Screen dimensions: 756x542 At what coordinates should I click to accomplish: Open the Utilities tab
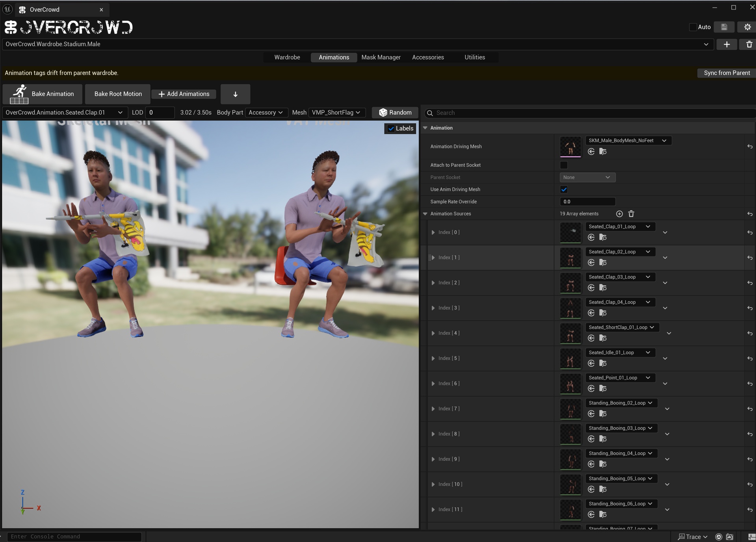pos(475,58)
